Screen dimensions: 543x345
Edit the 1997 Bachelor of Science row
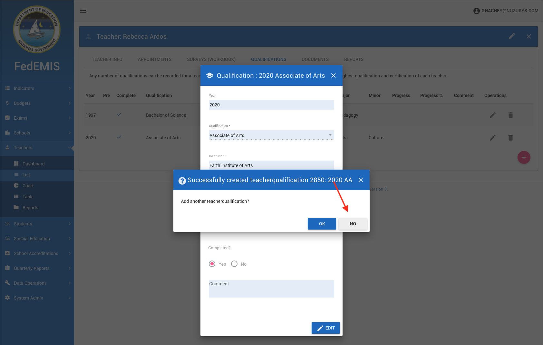[492, 115]
